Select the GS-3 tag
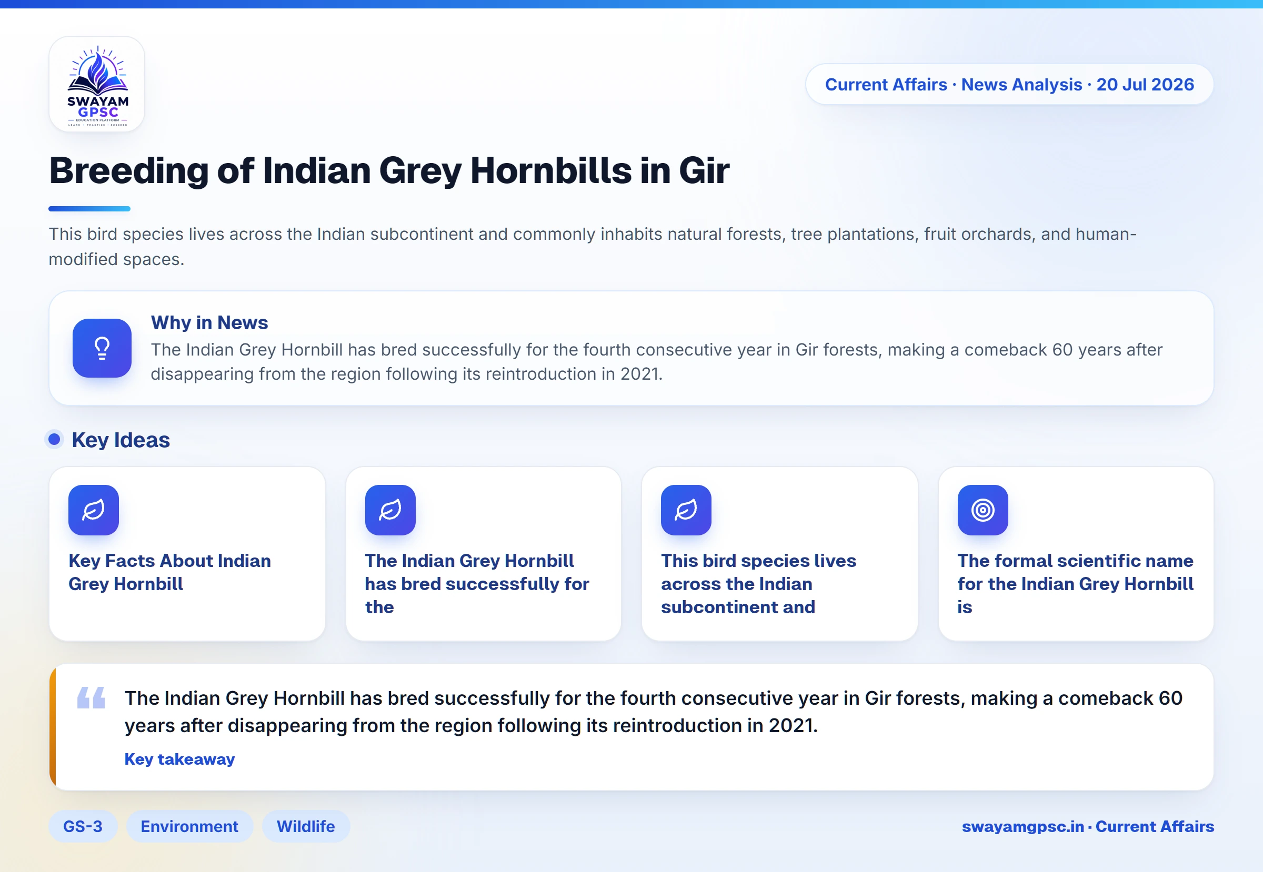Viewport: 1263px width, 872px height. [83, 826]
